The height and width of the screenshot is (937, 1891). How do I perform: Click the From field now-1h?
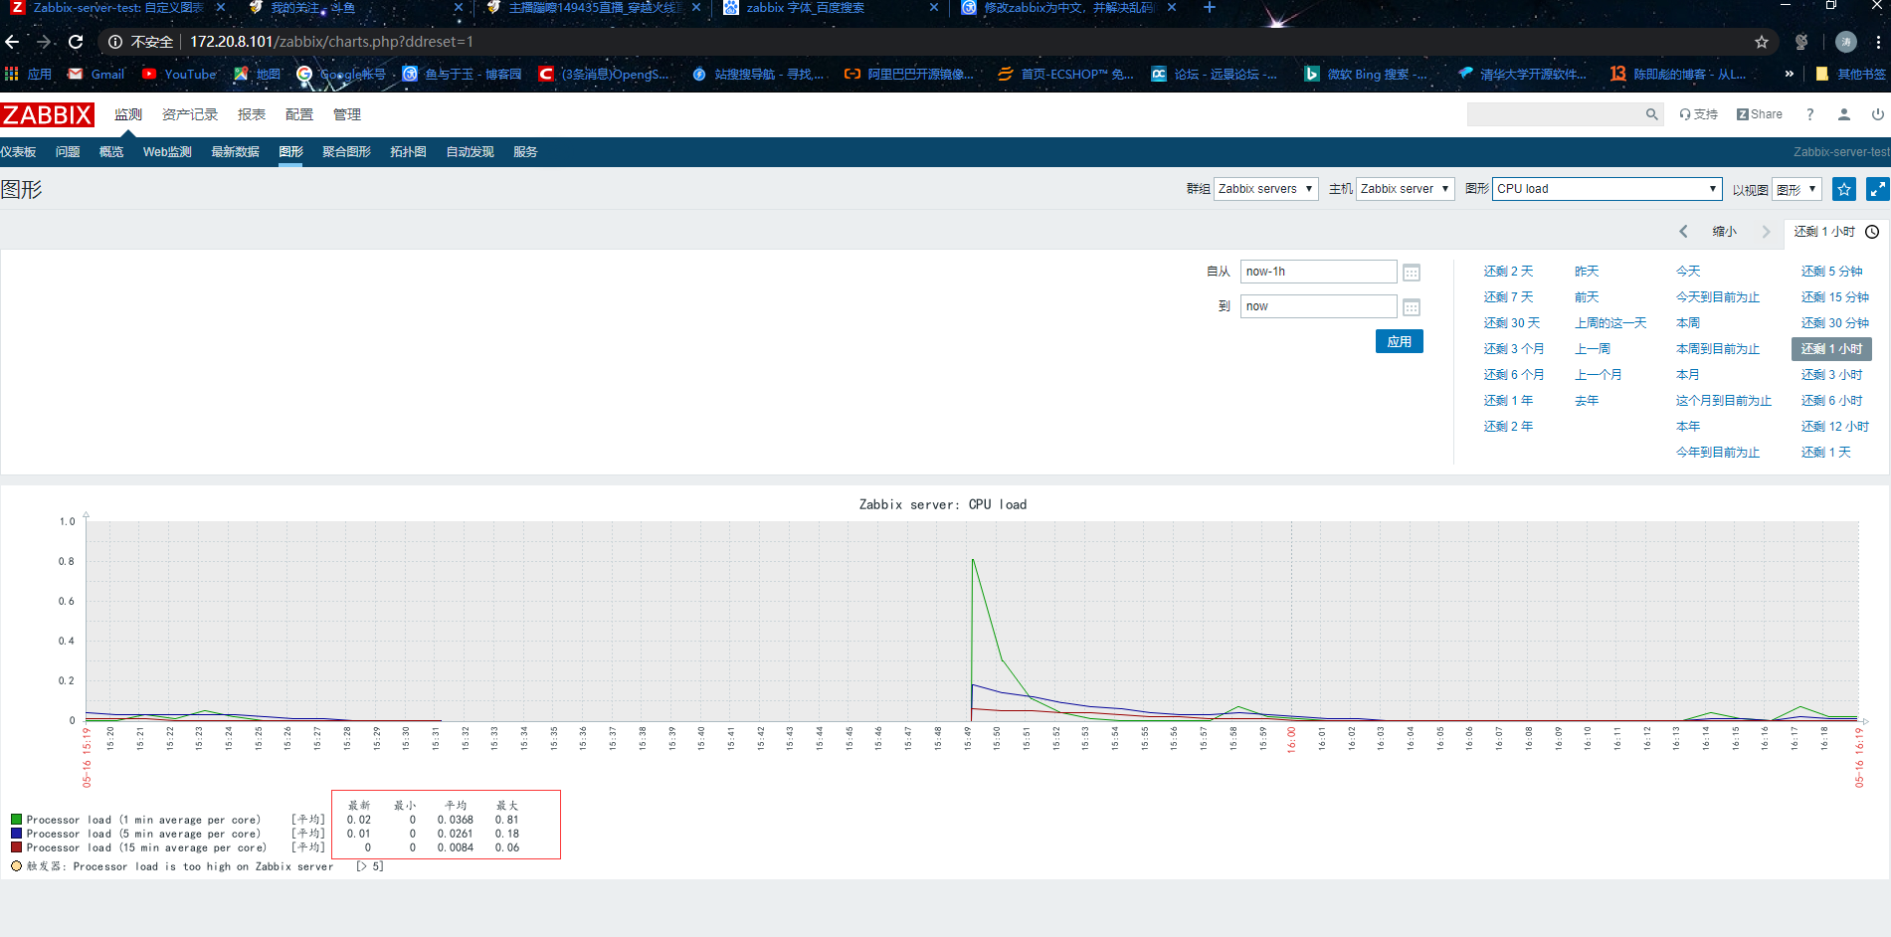pos(1318,272)
